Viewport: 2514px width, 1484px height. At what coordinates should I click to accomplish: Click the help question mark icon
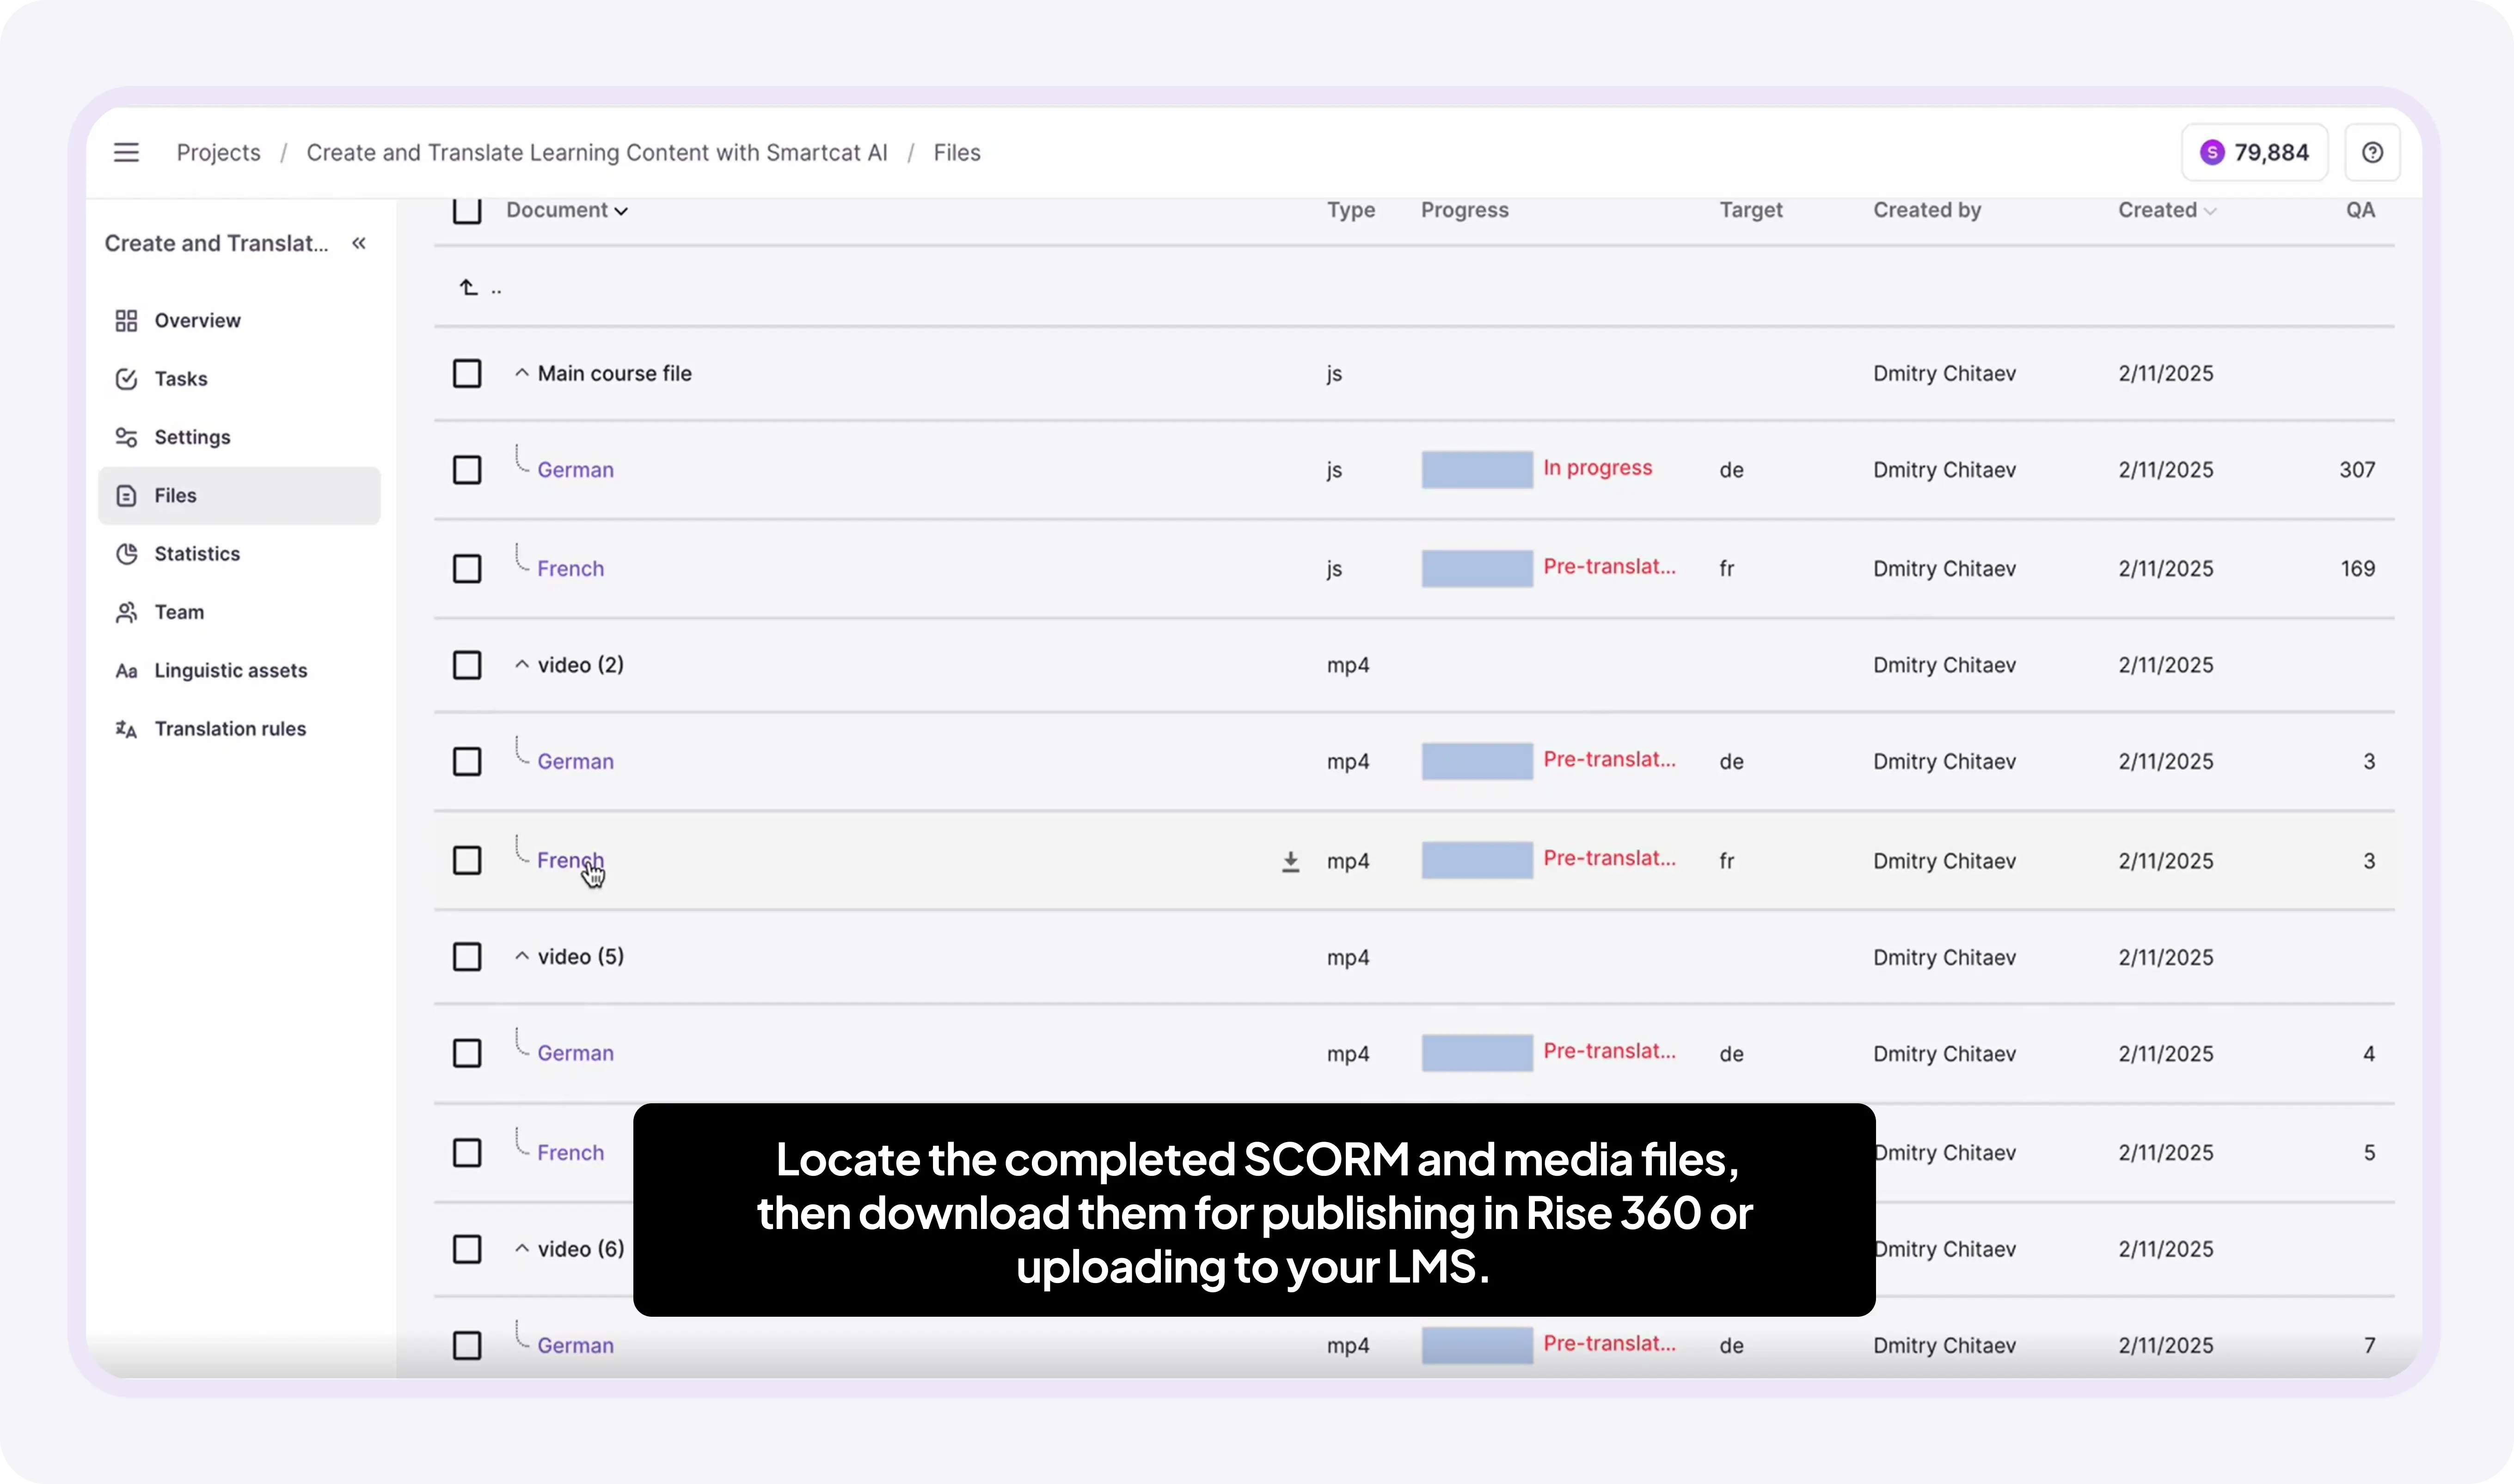click(2372, 152)
